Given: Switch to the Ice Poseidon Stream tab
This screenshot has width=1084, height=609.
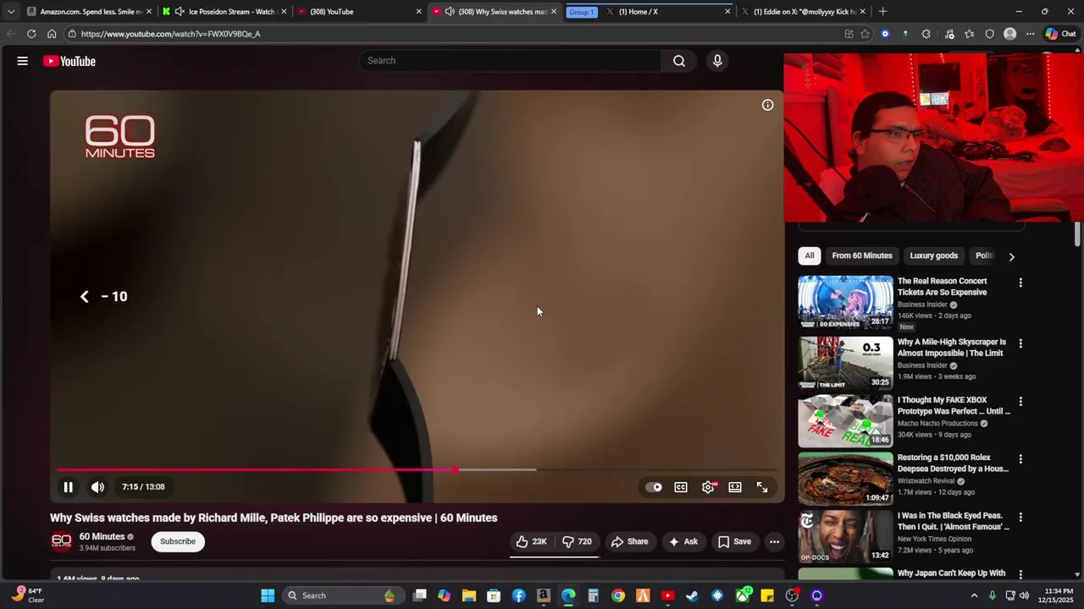Looking at the screenshot, I should pos(224,12).
